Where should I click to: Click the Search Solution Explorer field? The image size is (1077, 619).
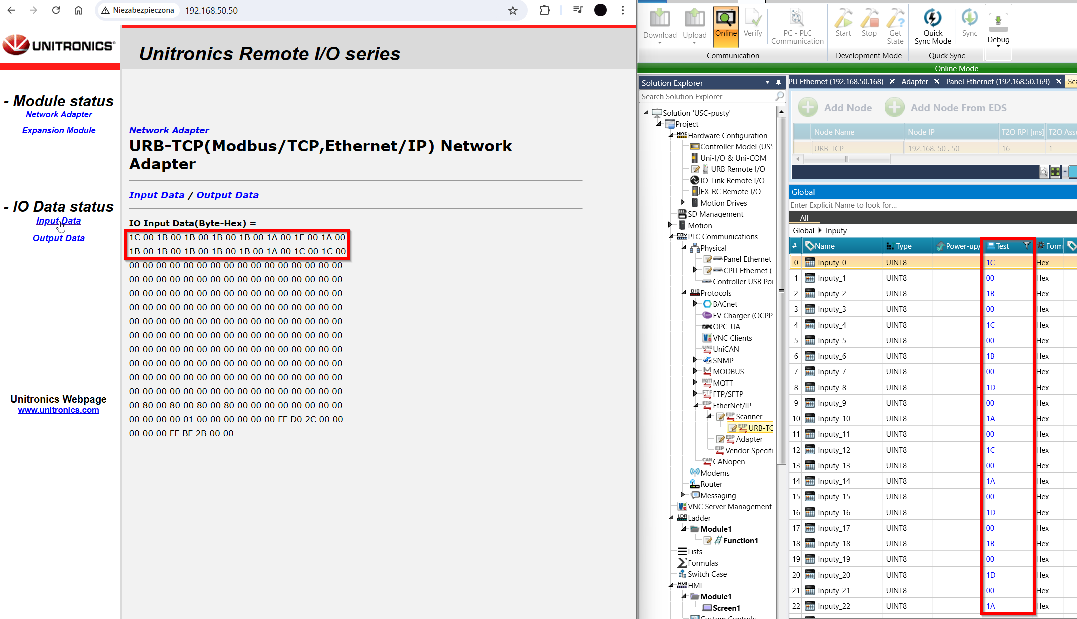point(706,97)
